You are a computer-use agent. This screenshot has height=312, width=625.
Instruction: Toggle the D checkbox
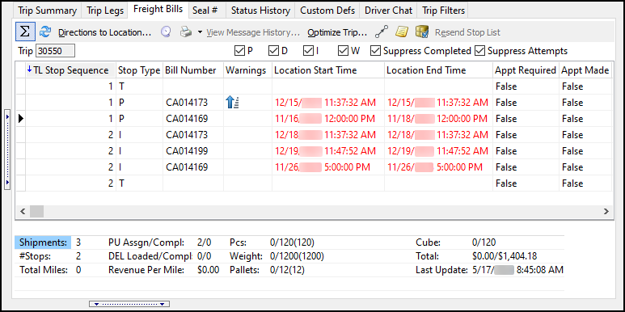(273, 51)
